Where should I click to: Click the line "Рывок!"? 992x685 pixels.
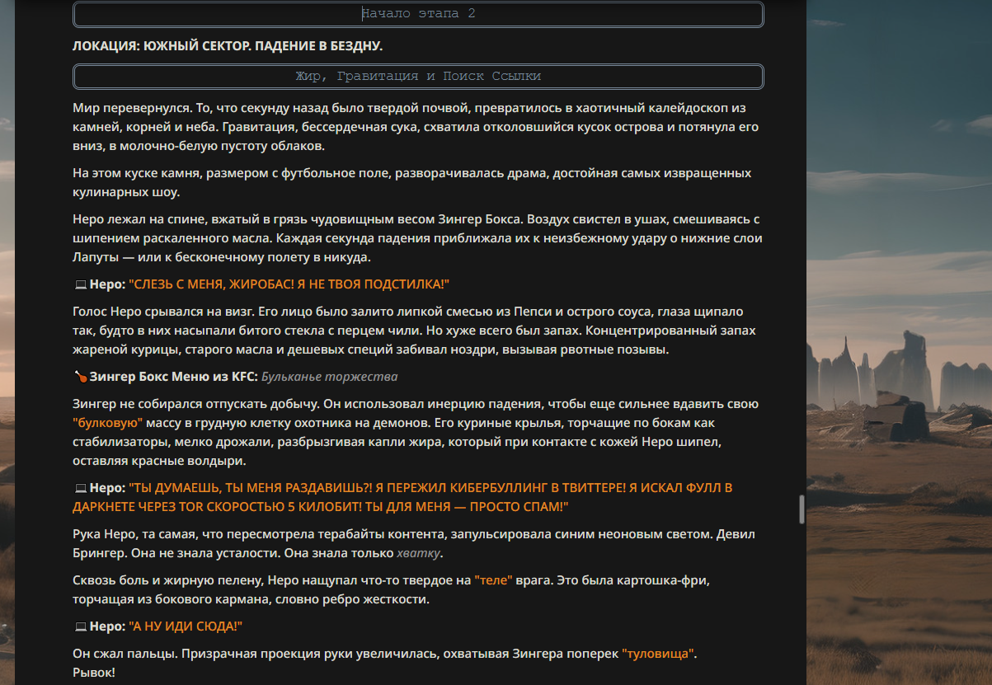pos(94,673)
